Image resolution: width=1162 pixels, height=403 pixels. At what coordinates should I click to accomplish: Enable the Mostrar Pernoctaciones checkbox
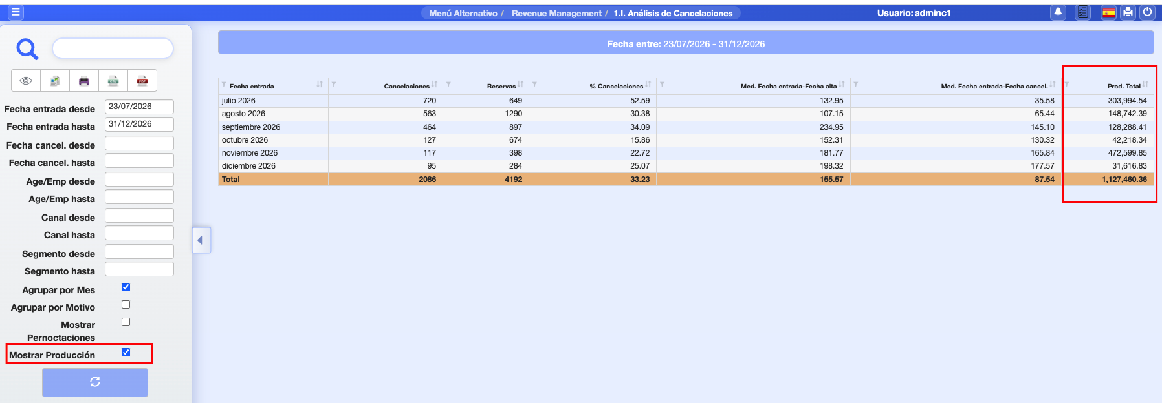[126, 322]
